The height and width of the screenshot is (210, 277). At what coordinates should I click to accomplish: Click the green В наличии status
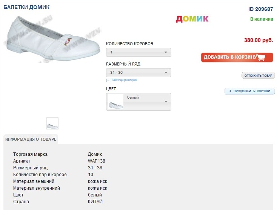[262, 19]
